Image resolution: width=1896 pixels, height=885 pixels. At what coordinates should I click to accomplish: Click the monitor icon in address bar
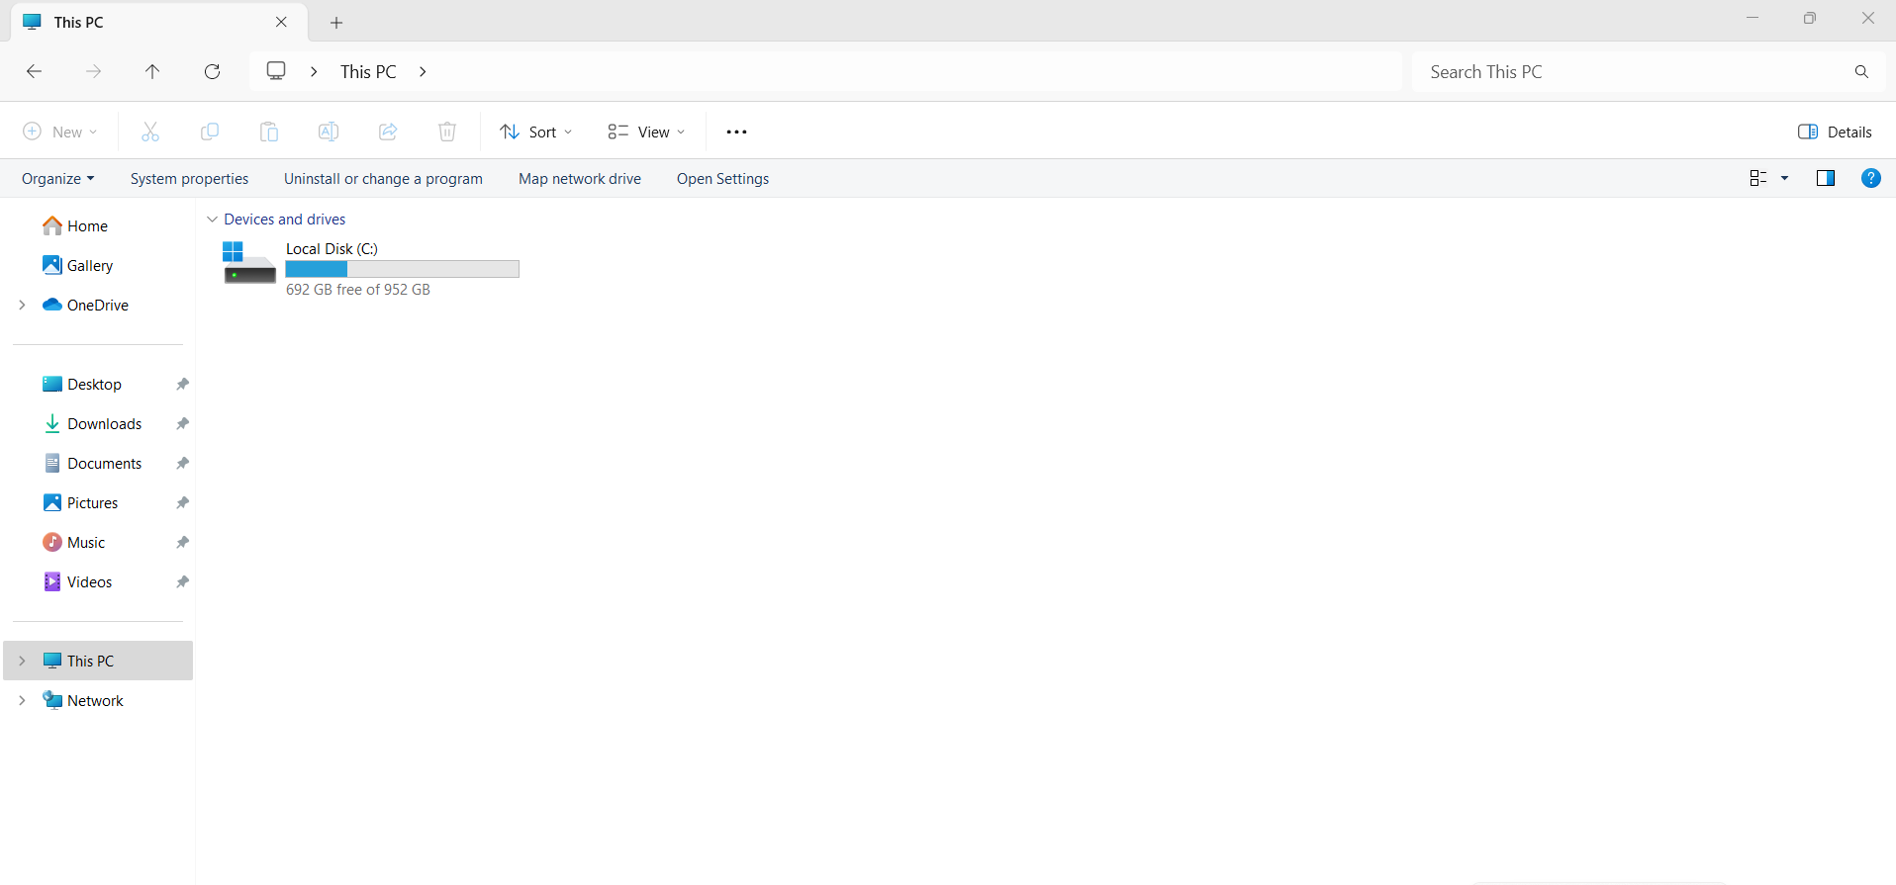pyautogui.click(x=276, y=71)
